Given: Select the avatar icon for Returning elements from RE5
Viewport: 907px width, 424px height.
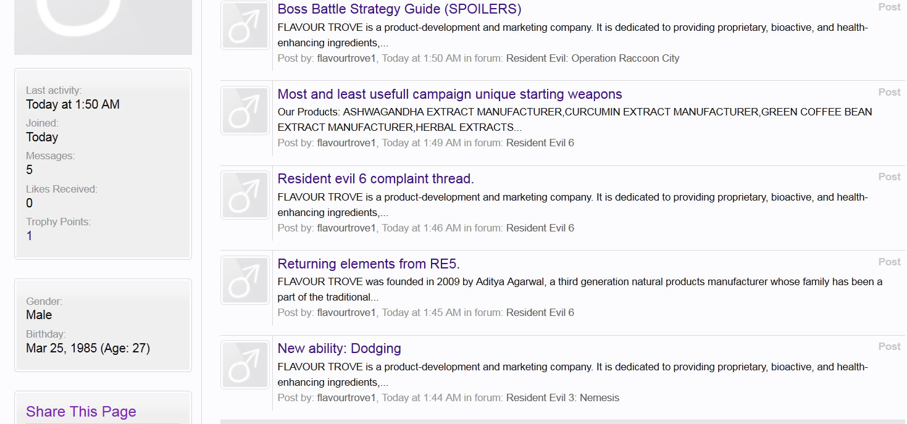Looking at the screenshot, I should 245,280.
